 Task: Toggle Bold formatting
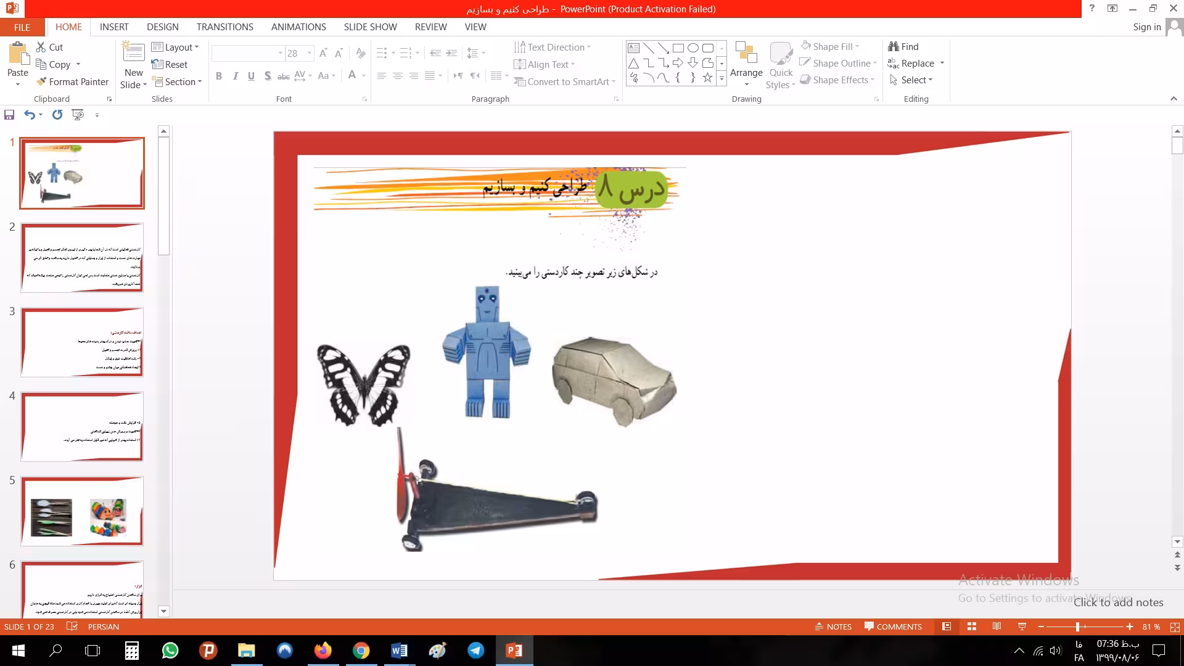(219, 76)
